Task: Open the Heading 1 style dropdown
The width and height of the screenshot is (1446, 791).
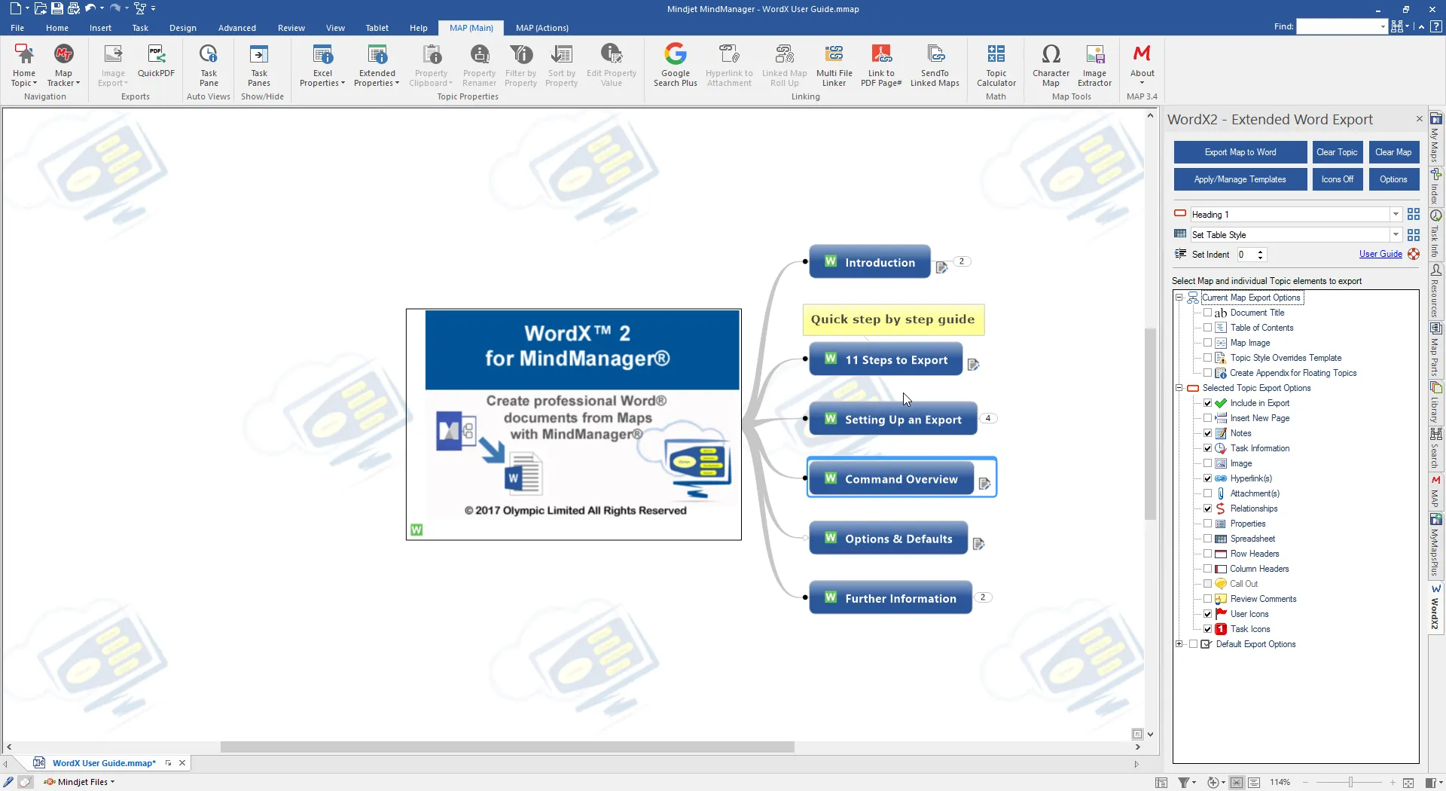Action: click(1396, 215)
